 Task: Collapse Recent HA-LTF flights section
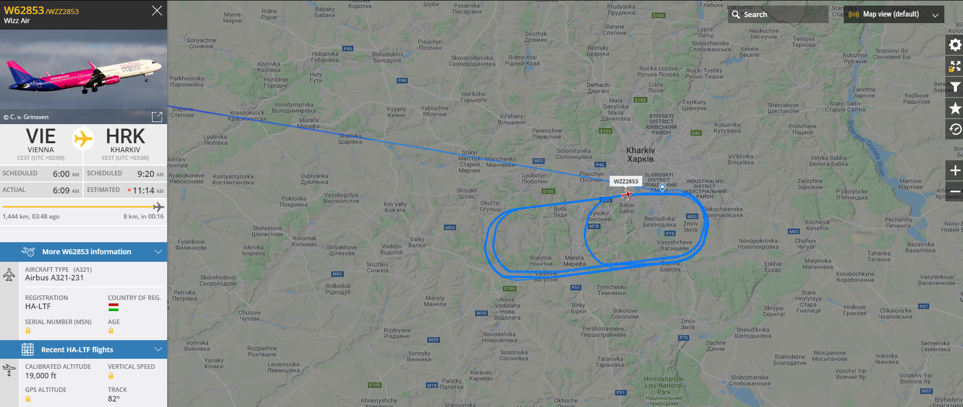(x=84, y=350)
